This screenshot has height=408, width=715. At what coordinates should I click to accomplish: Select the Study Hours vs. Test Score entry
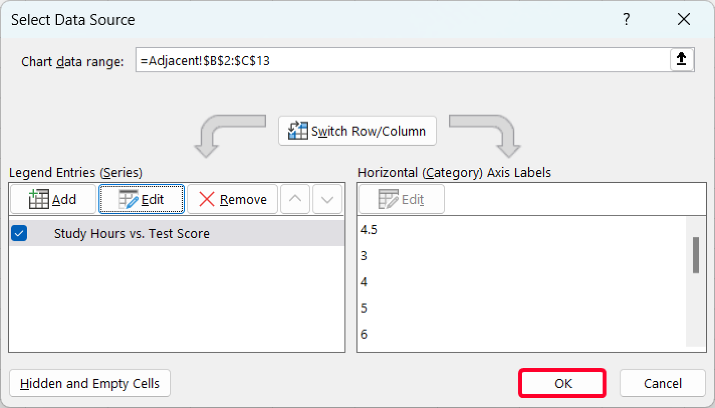pyautogui.click(x=132, y=233)
